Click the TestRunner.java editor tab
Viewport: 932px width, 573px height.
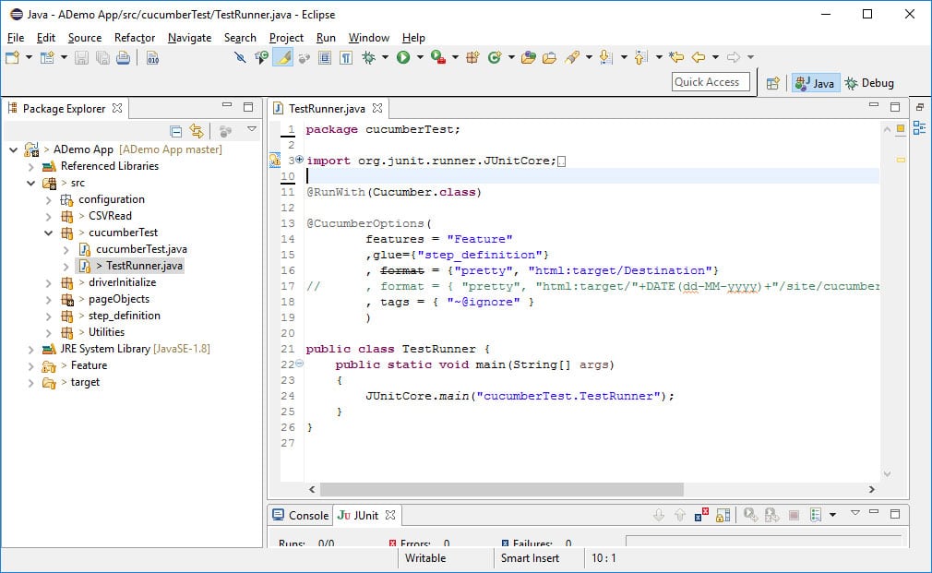(327, 108)
